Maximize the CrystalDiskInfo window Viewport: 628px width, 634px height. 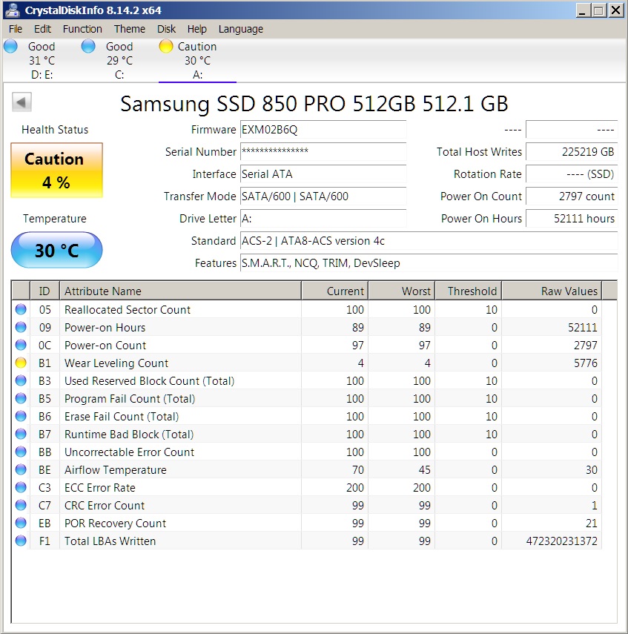pos(599,10)
